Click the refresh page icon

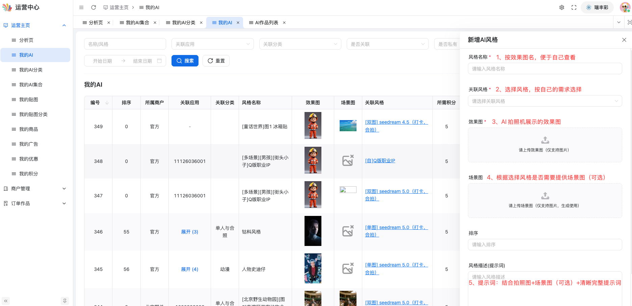tap(94, 7)
